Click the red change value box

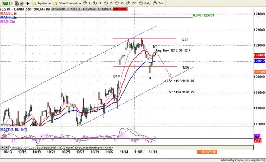[x=120, y=9]
